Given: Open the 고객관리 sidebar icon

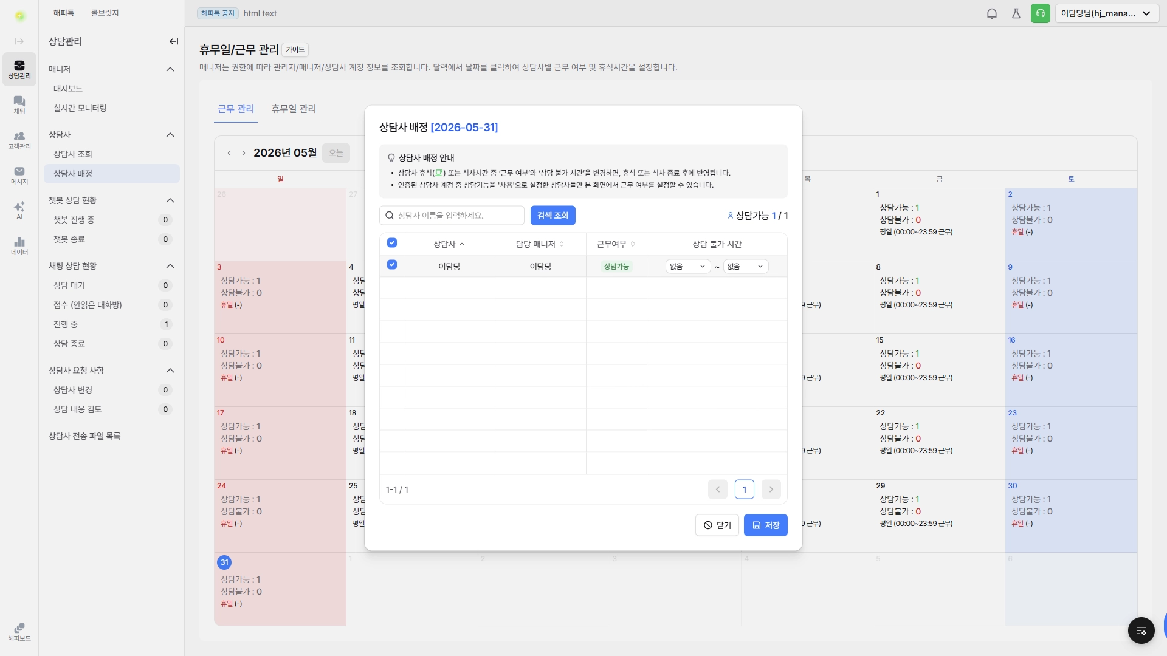Looking at the screenshot, I should coord(19,140).
